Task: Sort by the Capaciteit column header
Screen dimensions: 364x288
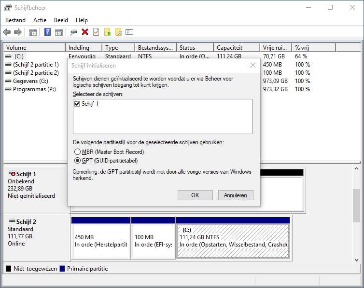Action: (237, 48)
